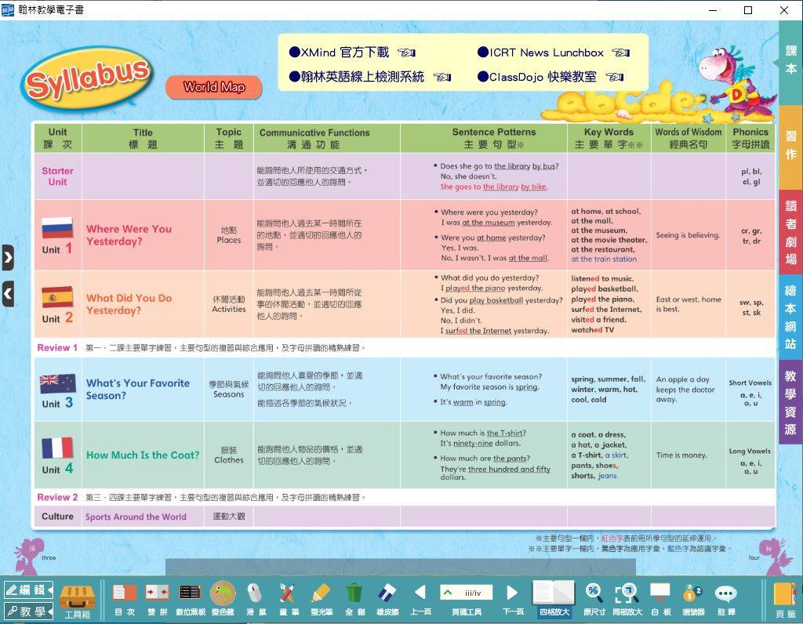This screenshot has width=803, height=624.
Task: Open the 教學資源 teaching resources side tab
Action: pyautogui.click(x=790, y=402)
